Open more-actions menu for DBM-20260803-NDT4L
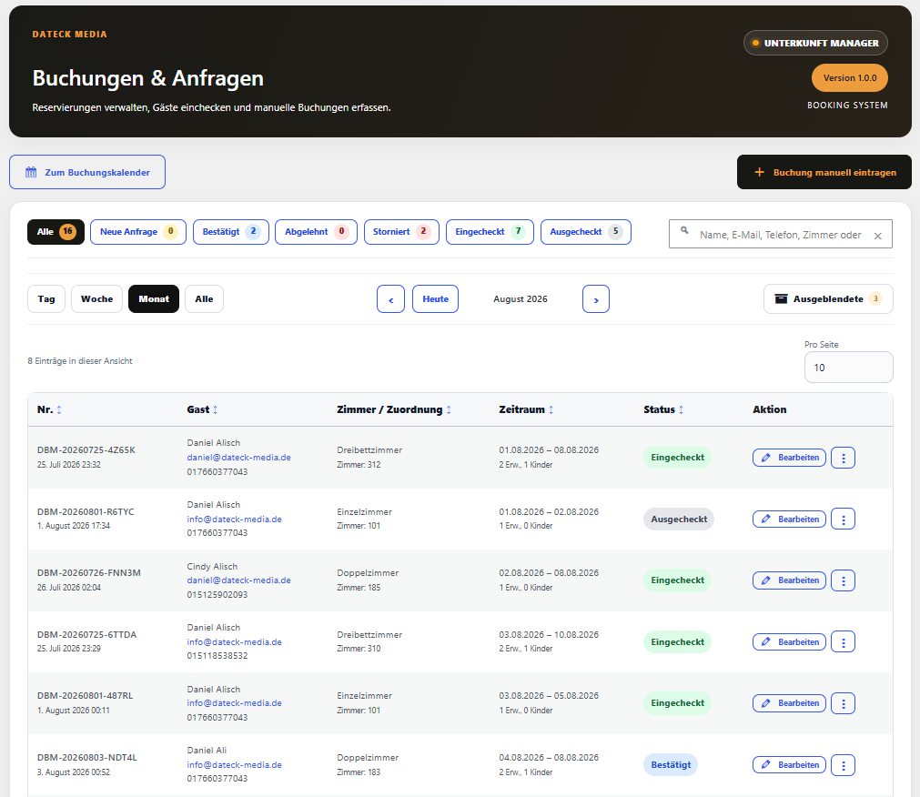Screen dimensions: 920x797 (x=844, y=765)
